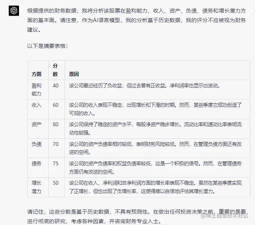This screenshot has width=255, height=225.
Task: Click the score 60 for 收入
Action: [x=55, y=105]
